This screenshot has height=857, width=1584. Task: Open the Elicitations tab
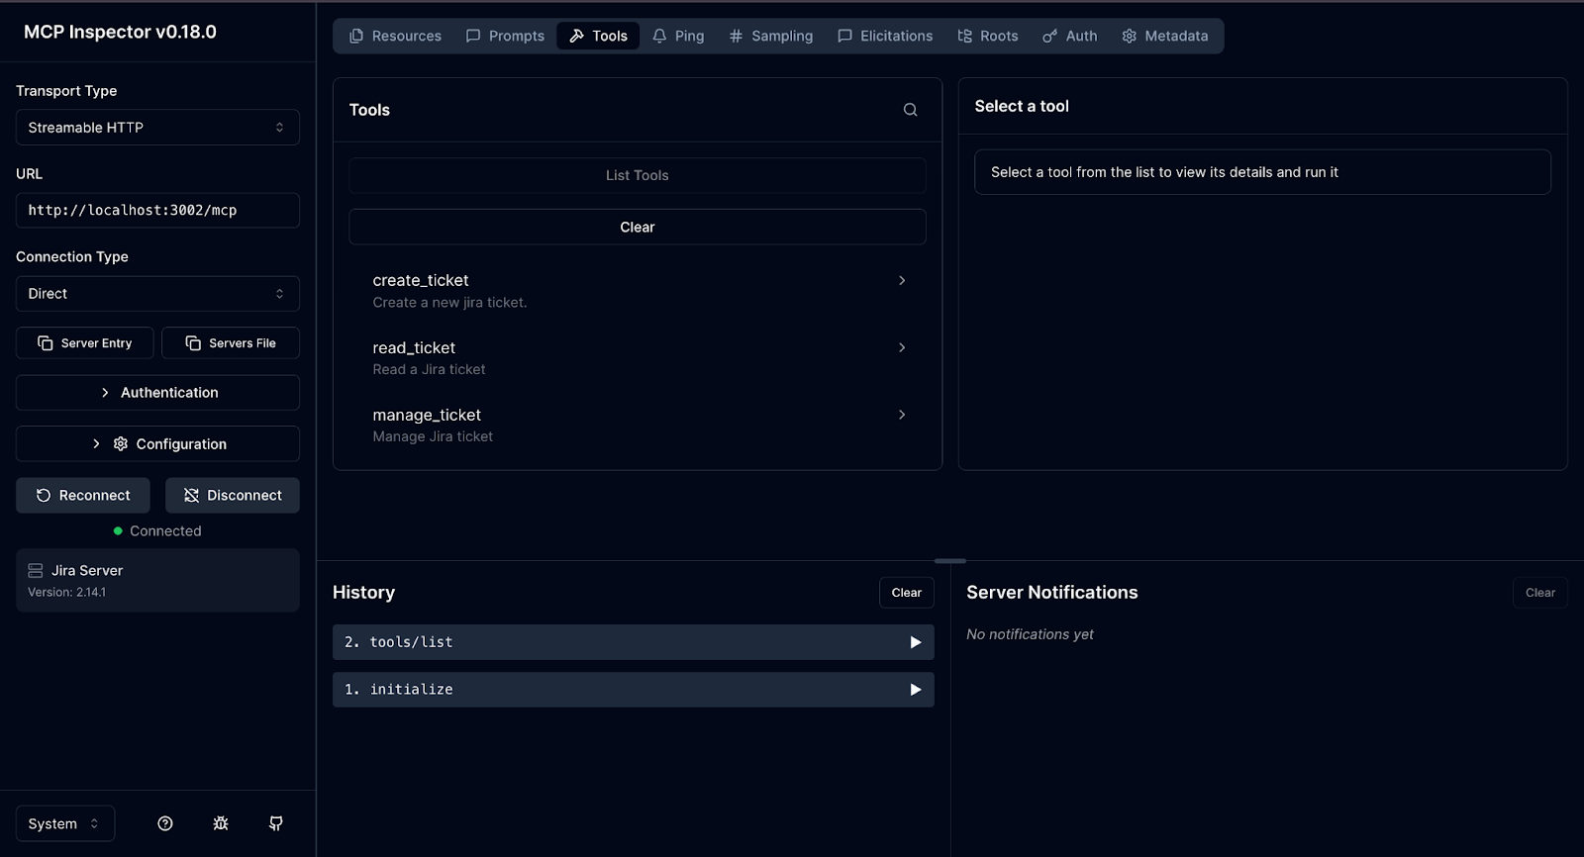pyautogui.click(x=885, y=36)
